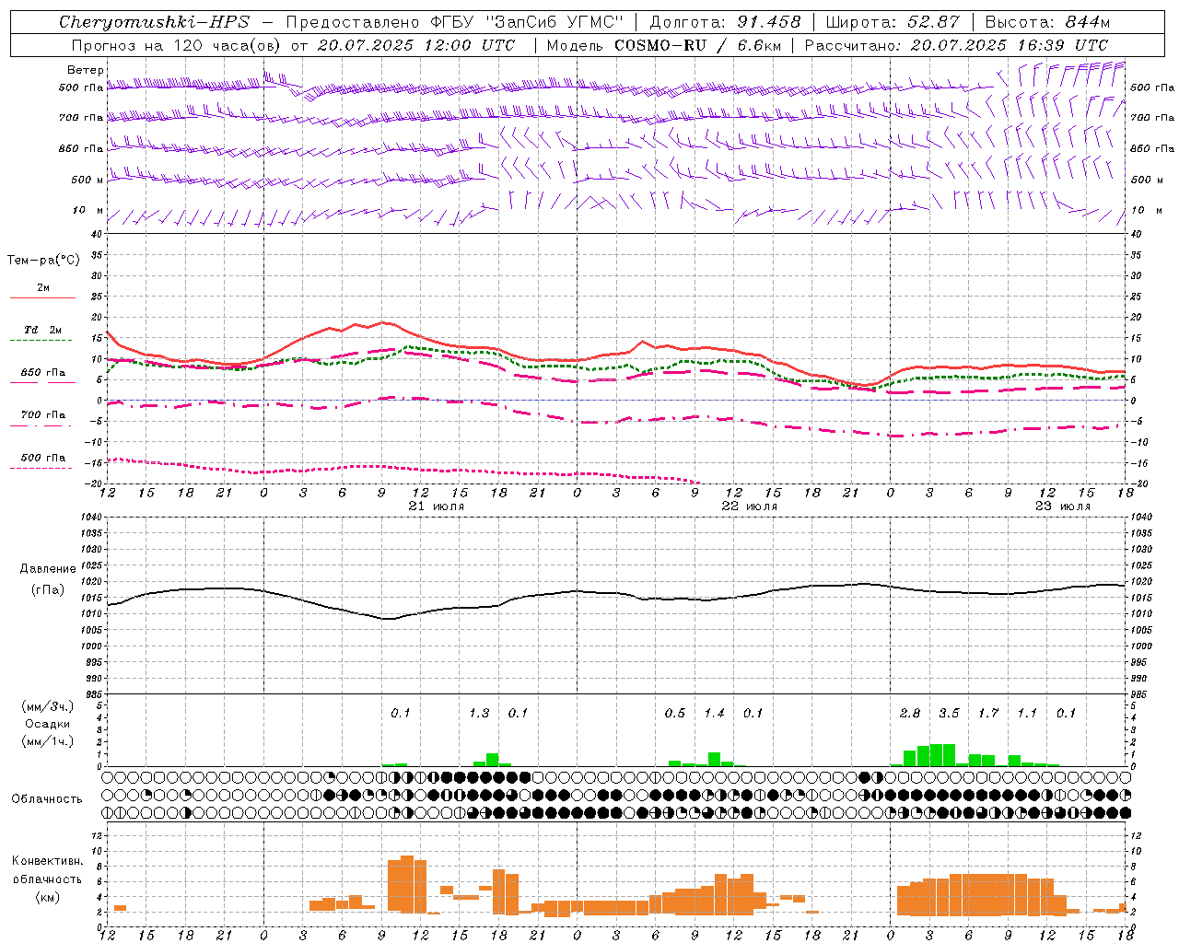Click the Cheryomushki-HPS station title
The width and height of the screenshot is (1179, 943).
click(154, 22)
